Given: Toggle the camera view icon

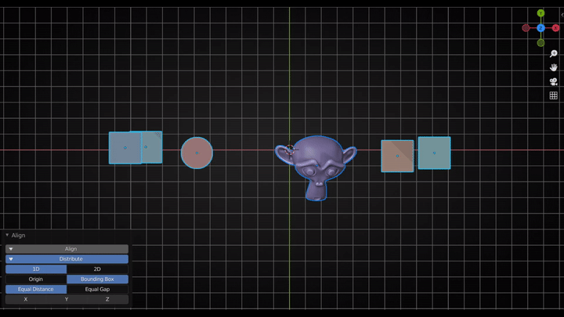Looking at the screenshot, I should click(553, 81).
